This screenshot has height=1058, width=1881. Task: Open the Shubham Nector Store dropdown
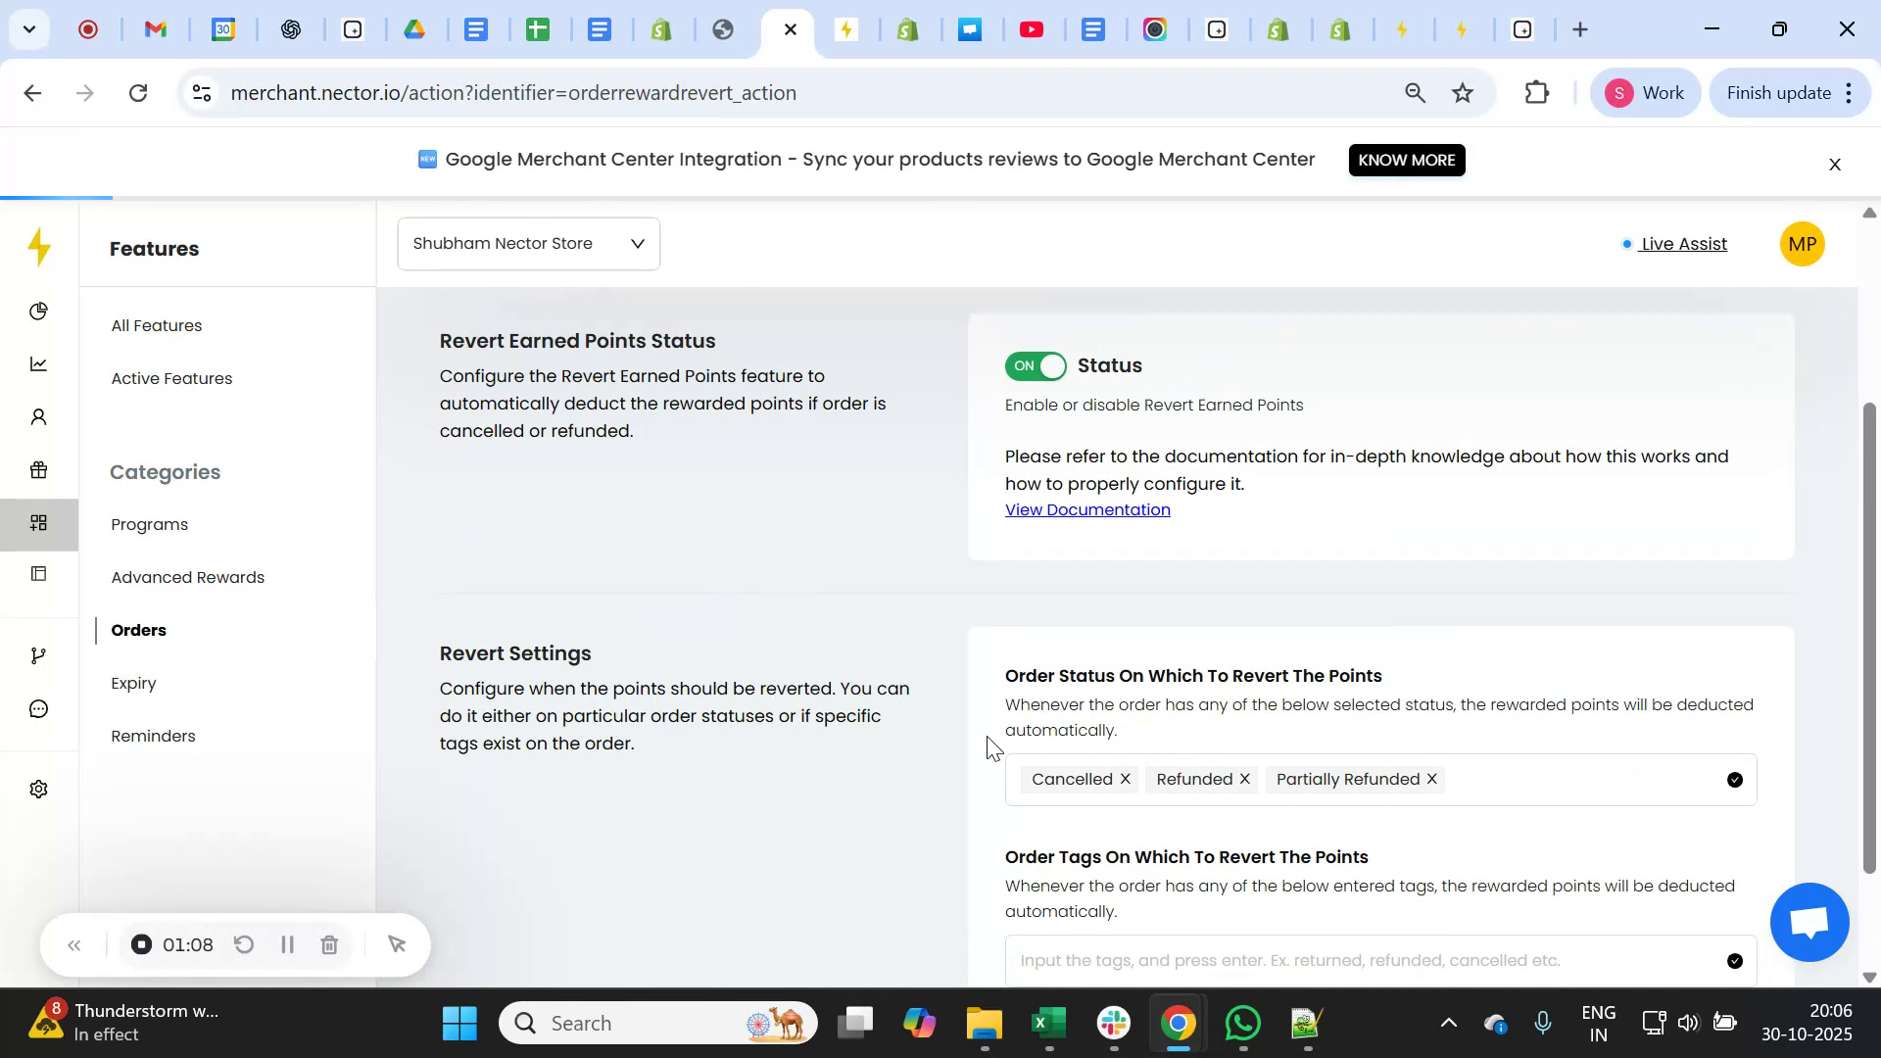pyautogui.click(x=527, y=243)
